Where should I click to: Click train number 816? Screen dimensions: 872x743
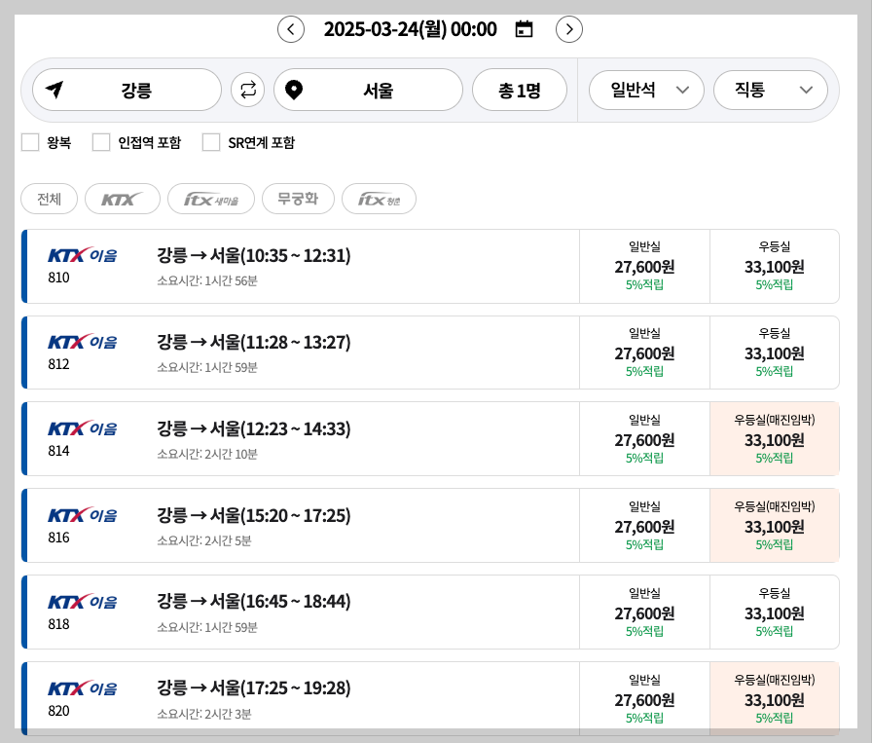58,538
